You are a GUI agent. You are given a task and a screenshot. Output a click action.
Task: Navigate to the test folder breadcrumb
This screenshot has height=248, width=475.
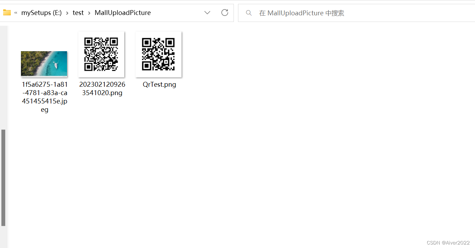78,13
